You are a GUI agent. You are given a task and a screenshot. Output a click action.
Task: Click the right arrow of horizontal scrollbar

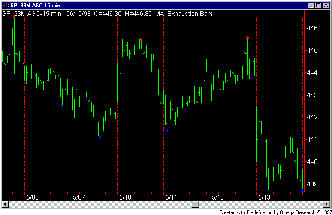tap(327, 204)
